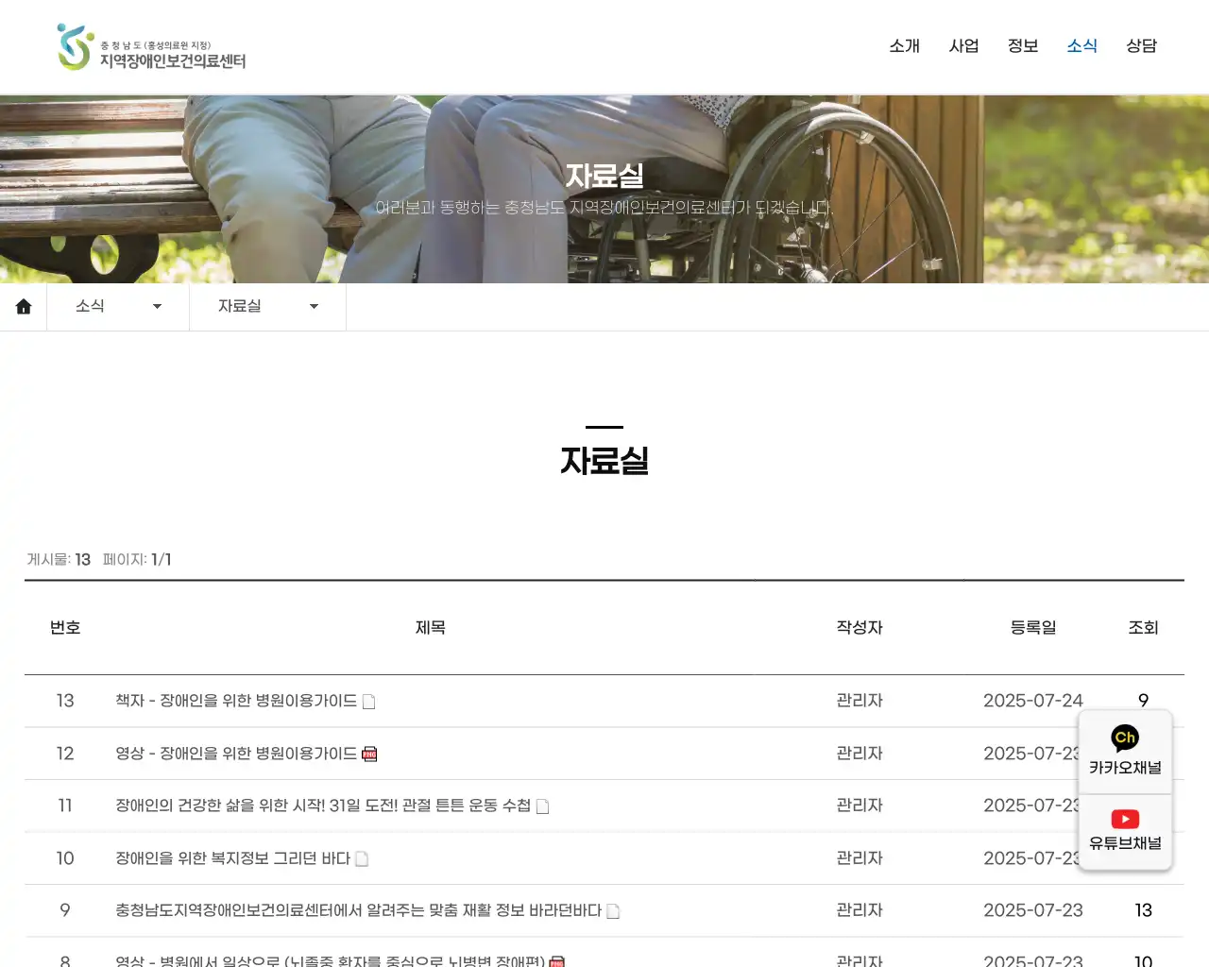Click the 작성자 column header
The height and width of the screenshot is (967, 1209).
[x=860, y=628]
